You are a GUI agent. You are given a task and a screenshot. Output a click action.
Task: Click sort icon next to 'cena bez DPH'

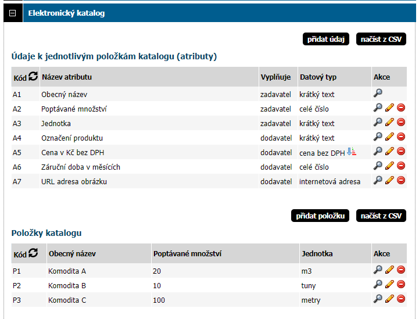pos(351,152)
